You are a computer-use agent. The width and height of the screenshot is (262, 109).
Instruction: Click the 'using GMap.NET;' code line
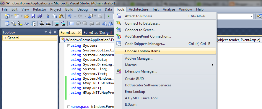(86, 88)
